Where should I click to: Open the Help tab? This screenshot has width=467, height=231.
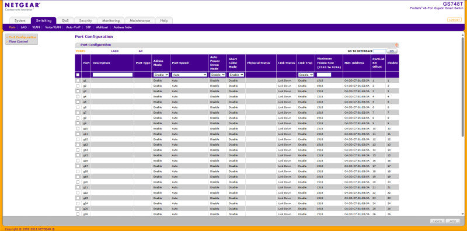pos(164,20)
